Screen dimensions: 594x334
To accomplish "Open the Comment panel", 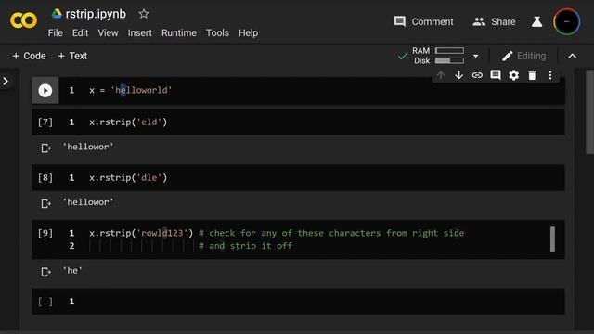I will click(x=423, y=21).
